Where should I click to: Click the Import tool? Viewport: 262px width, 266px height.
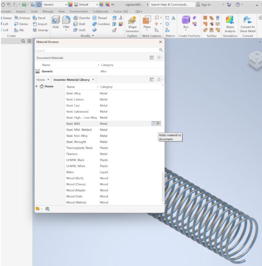pyautogui.click(x=40, y=24)
